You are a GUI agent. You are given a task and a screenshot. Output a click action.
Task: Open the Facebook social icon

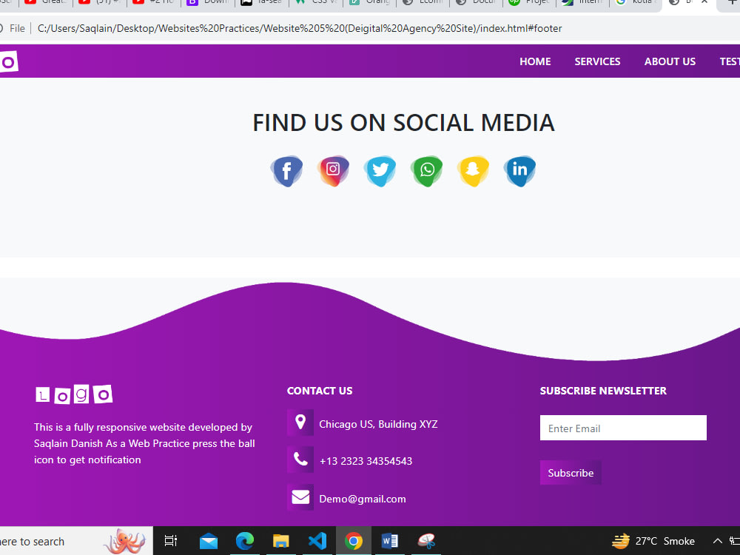tap(286, 171)
